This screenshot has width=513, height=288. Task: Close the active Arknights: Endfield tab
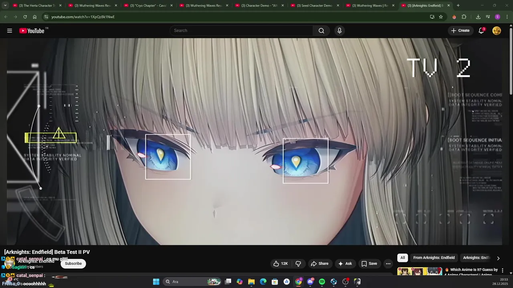point(448,6)
